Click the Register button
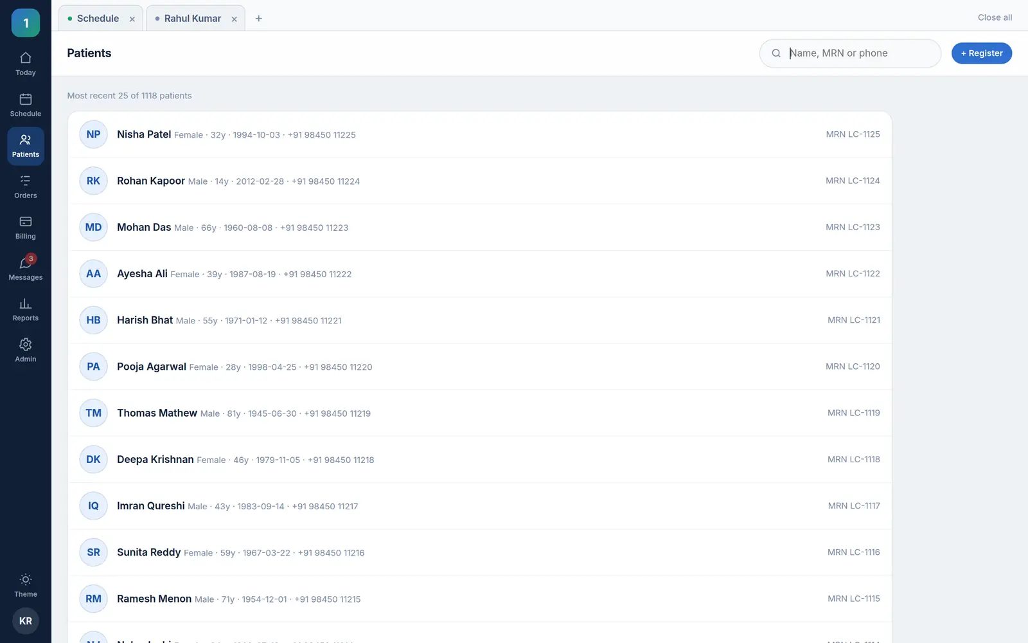 982,53
